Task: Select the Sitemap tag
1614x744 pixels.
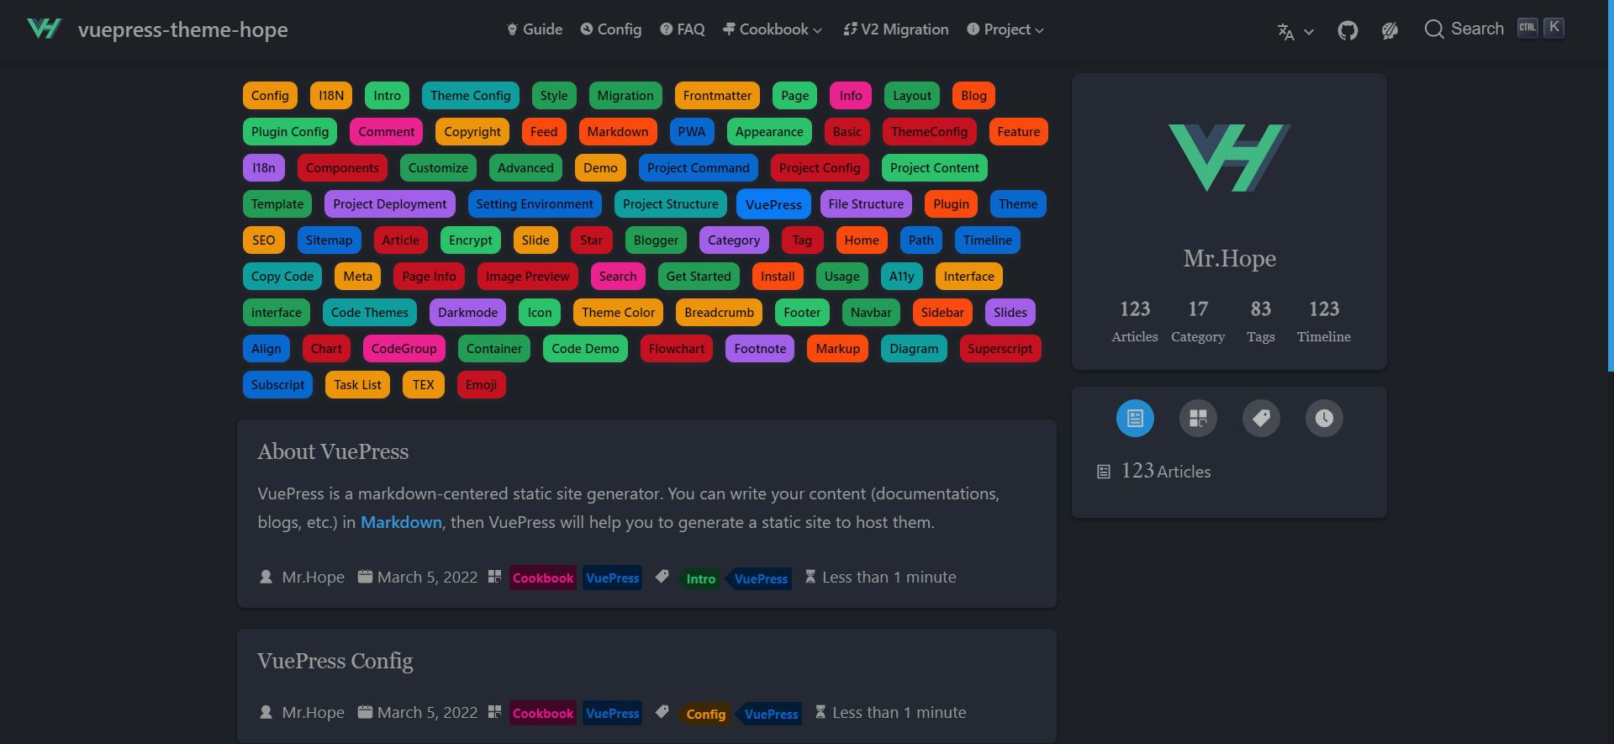Action: 329,240
